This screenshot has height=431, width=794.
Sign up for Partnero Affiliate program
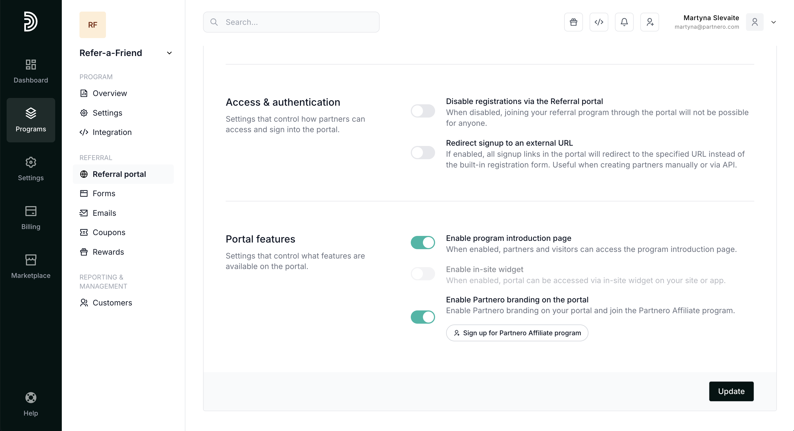517,333
